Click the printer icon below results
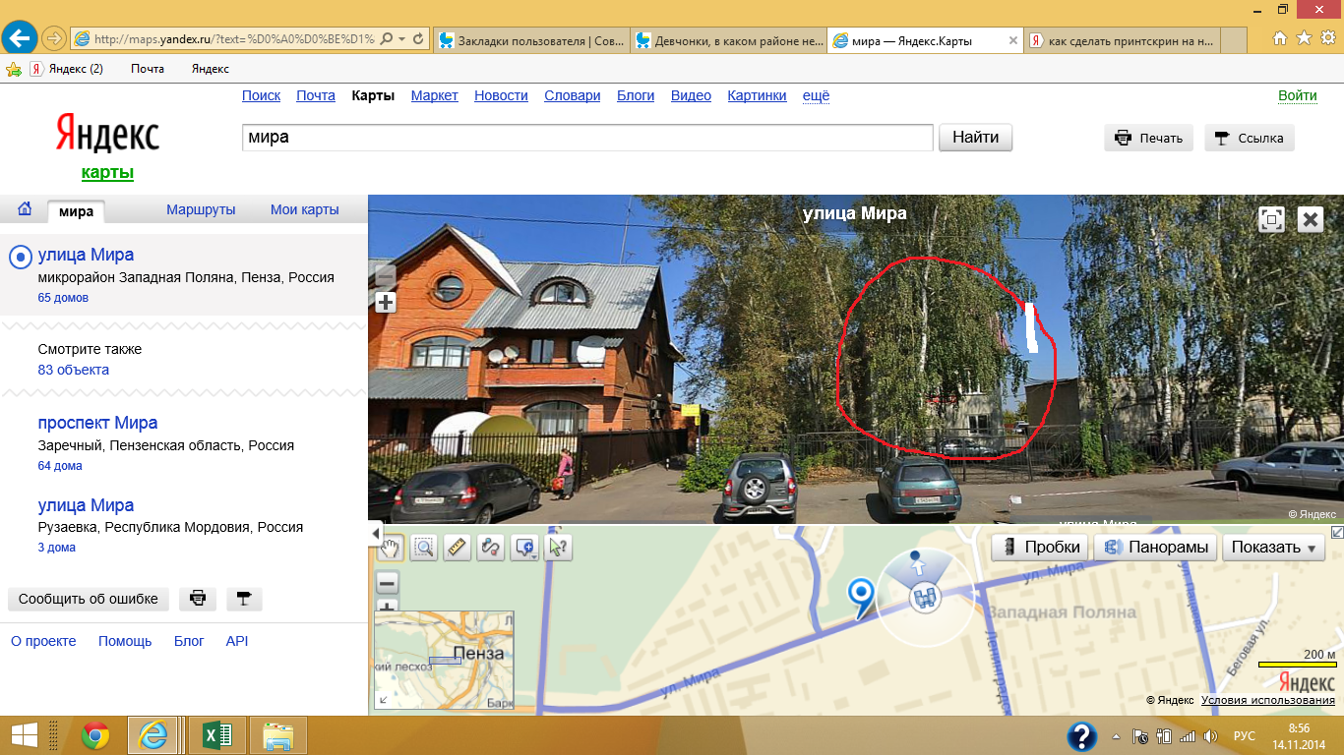The image size is (1344, 755). pos(198,599)
